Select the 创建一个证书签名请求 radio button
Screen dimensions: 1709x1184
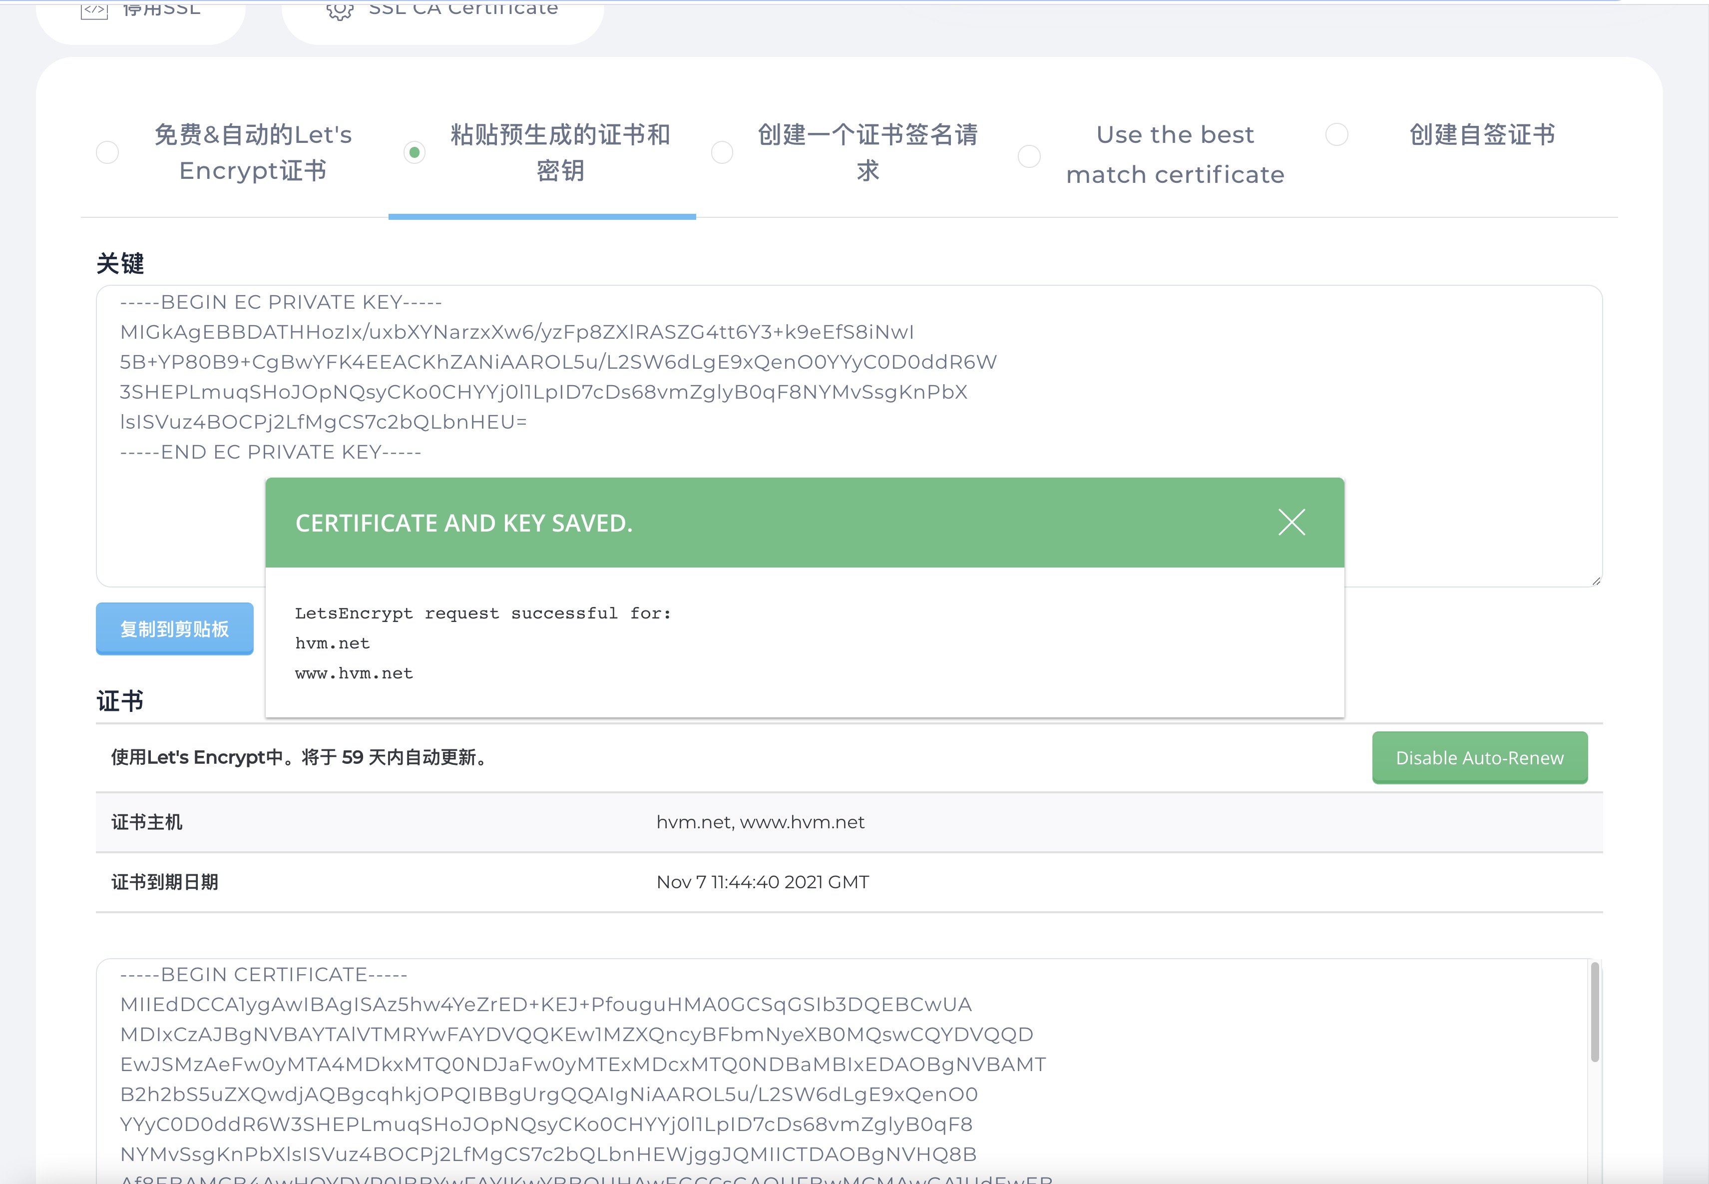pyautogui.click(x=722, y=153)
